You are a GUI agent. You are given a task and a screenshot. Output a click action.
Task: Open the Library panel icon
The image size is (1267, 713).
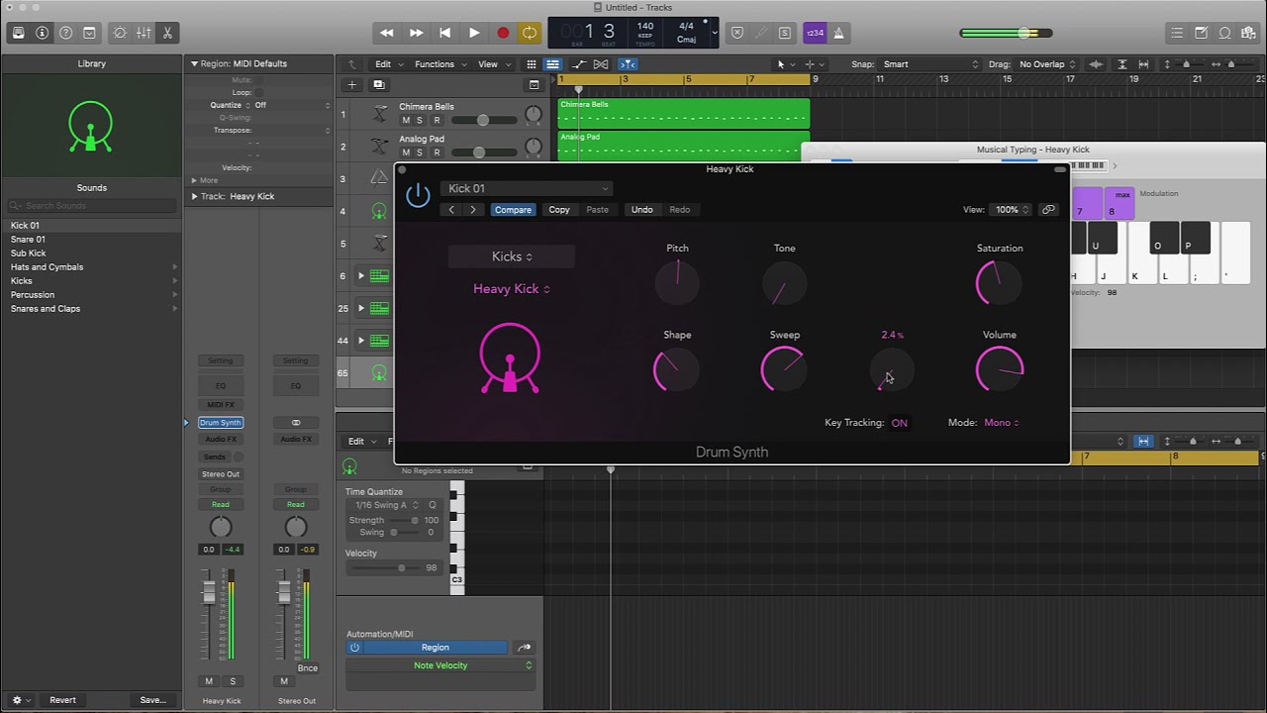tap(18, 33)
